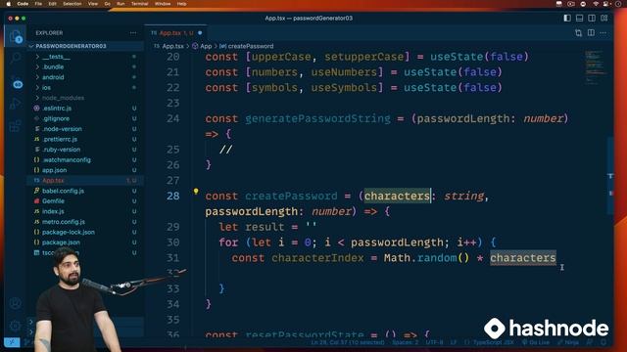The image size is (627, 352).
Task: Open the Search view in activity bar
Action: pyautogui.click(x=16, y=59)
